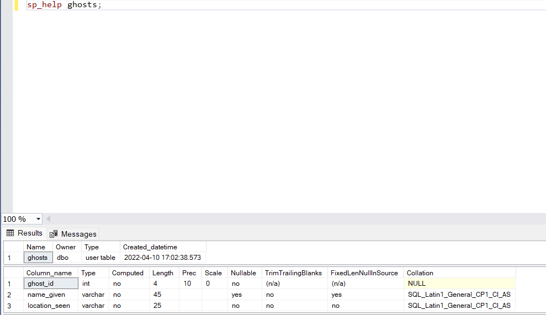The height and width of the screenshot is (315, 546).
Task: Switch to the Messages tab
Action: [73, 234]
